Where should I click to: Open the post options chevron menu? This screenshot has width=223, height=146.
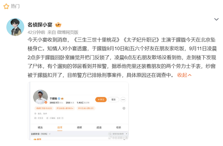(x=216, y=19)
